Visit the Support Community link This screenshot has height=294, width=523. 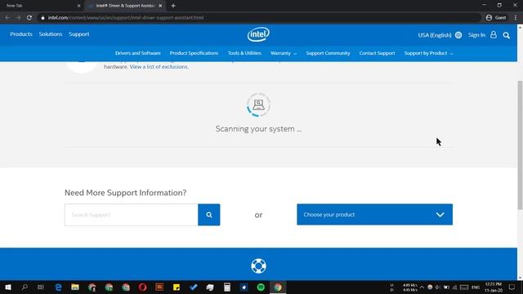(x=328, y=53)
